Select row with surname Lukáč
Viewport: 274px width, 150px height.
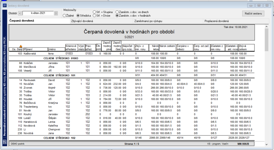[132, 118]
